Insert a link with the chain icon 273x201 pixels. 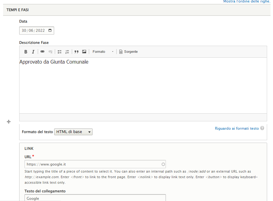(42, 52)
